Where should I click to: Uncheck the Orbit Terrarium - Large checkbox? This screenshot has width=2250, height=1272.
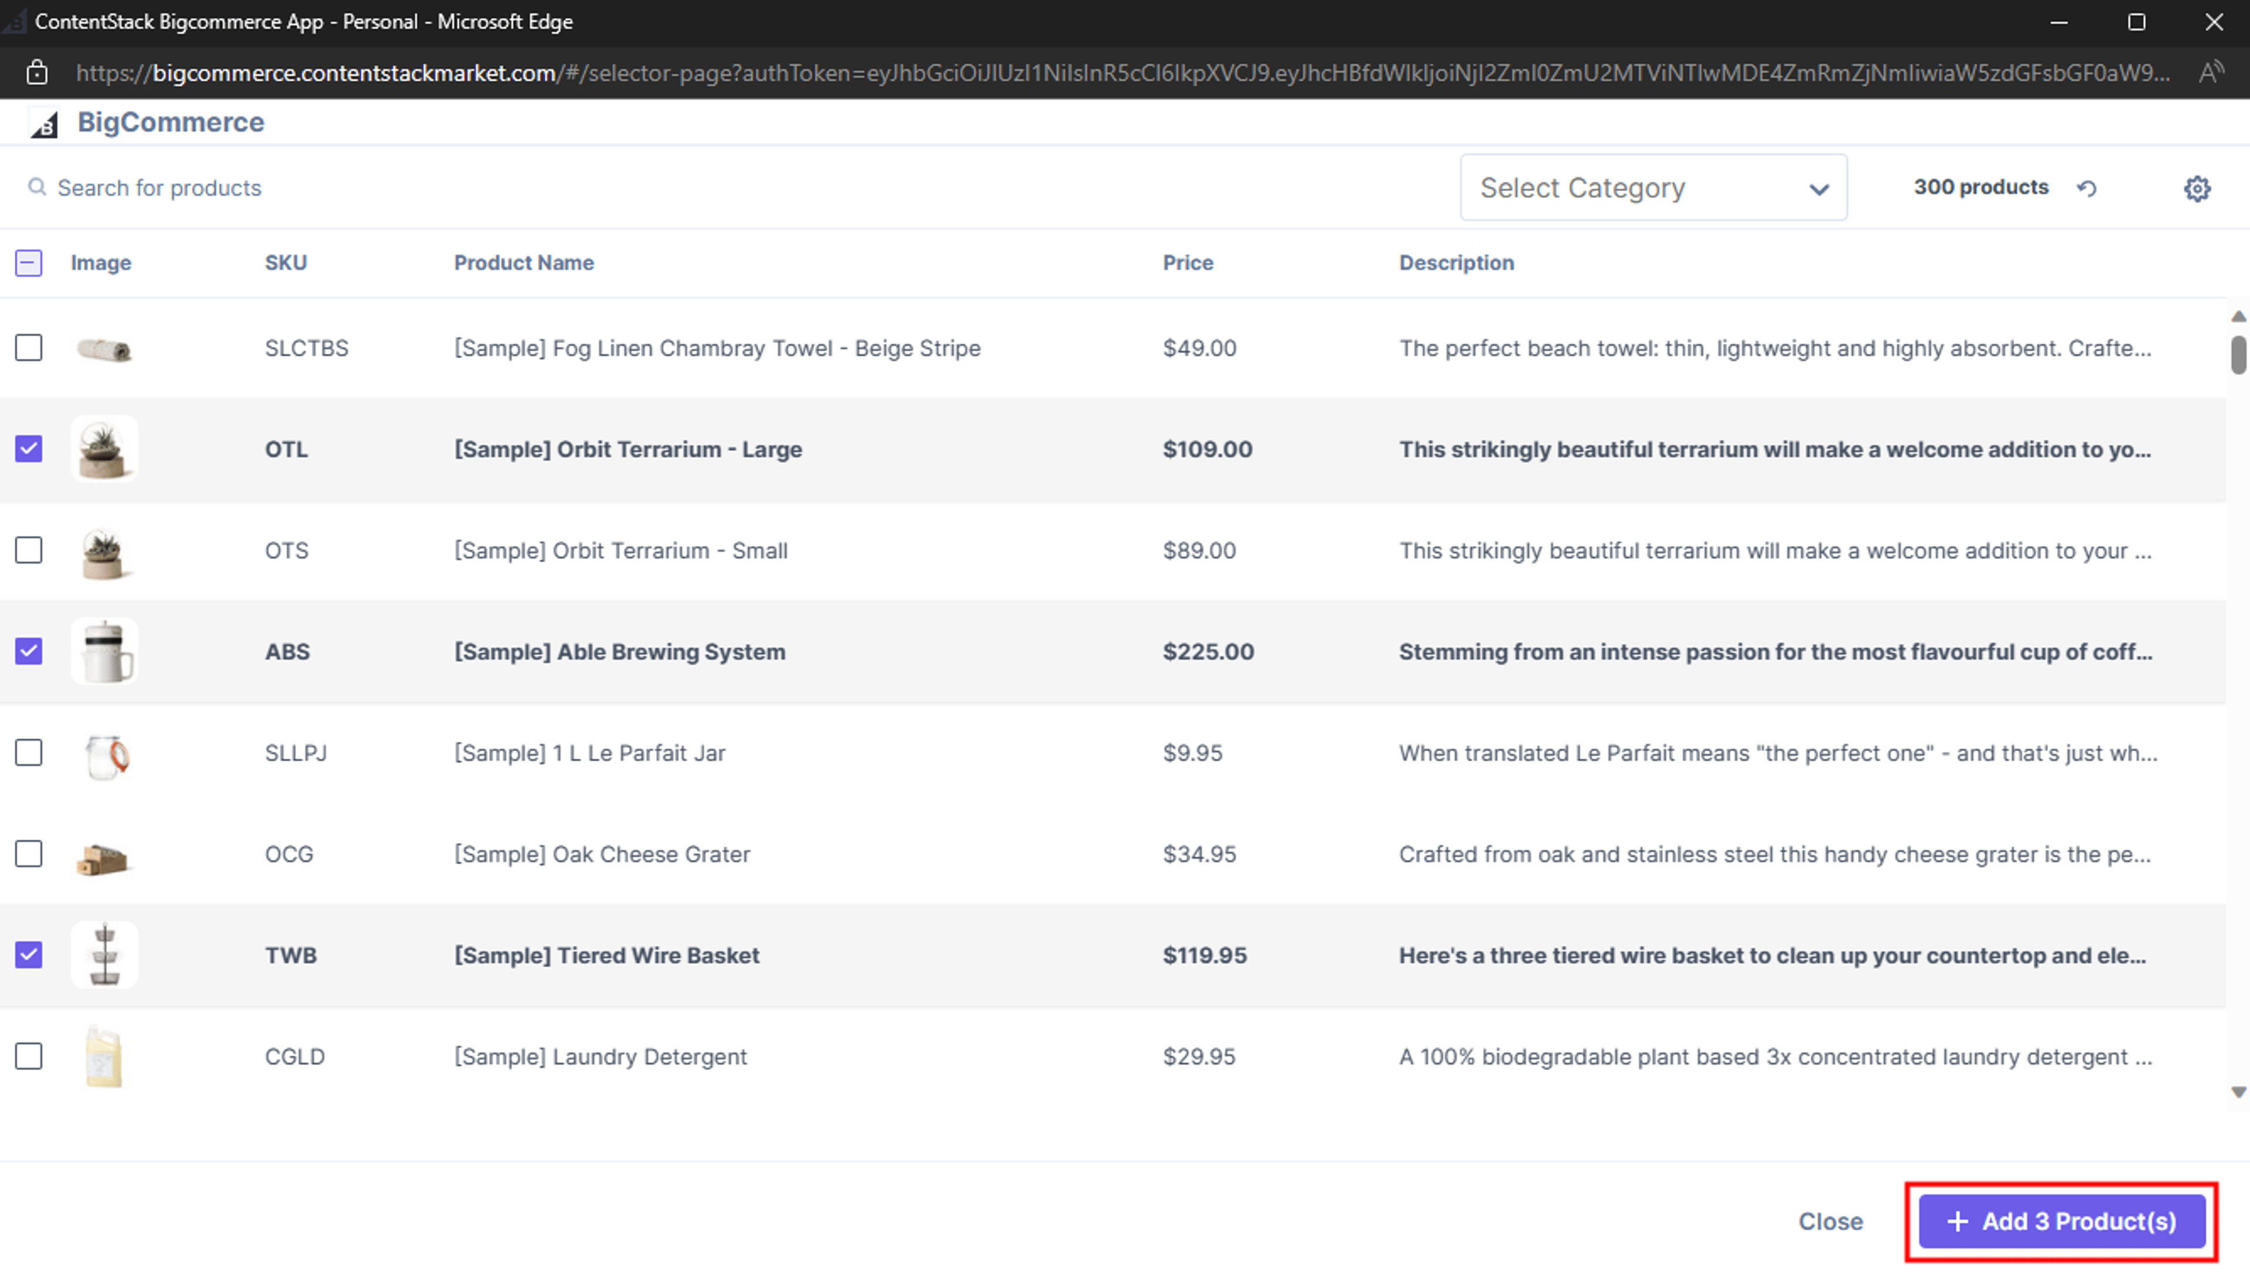click(29, 449)
